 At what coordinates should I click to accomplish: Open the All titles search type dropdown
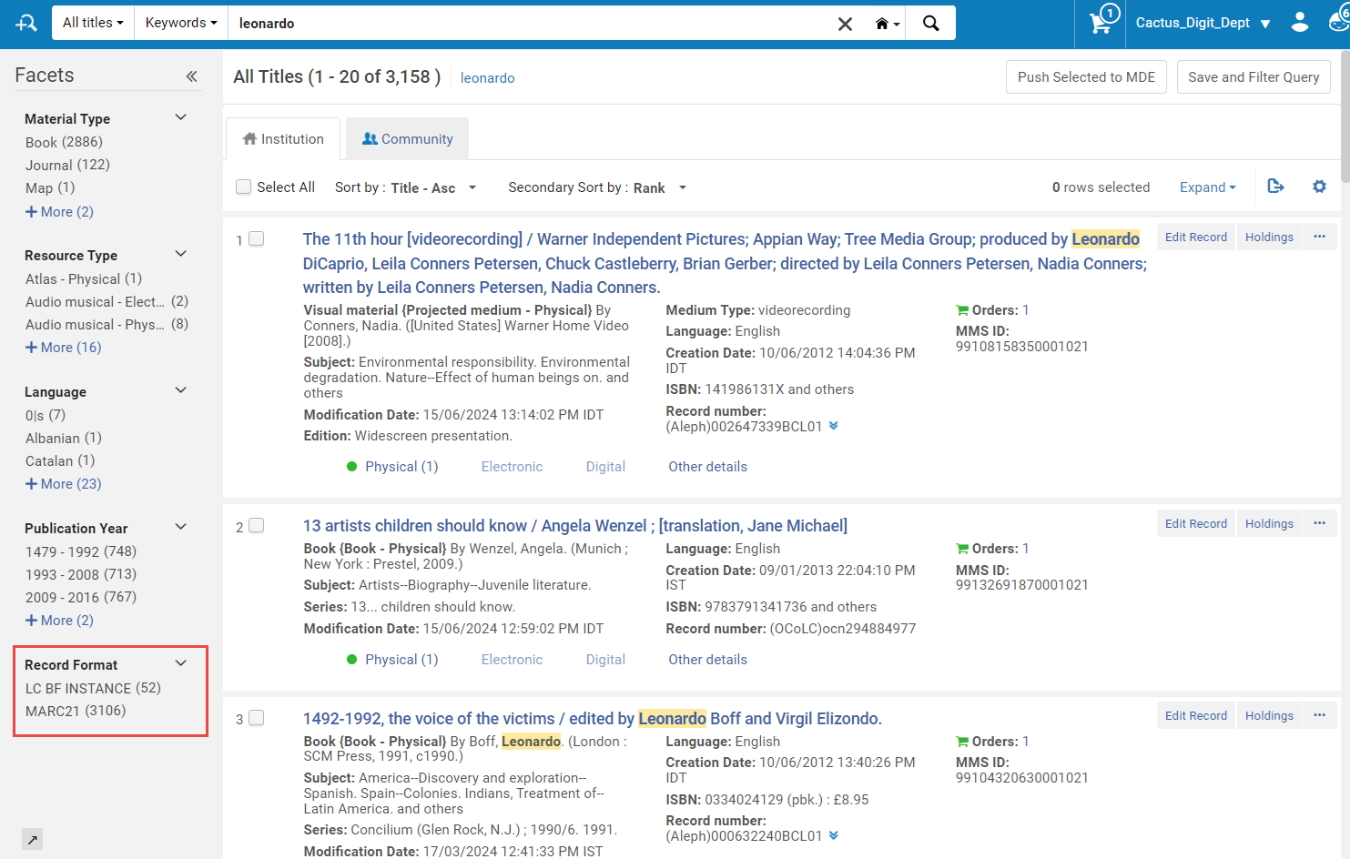[x=93, y=23]
